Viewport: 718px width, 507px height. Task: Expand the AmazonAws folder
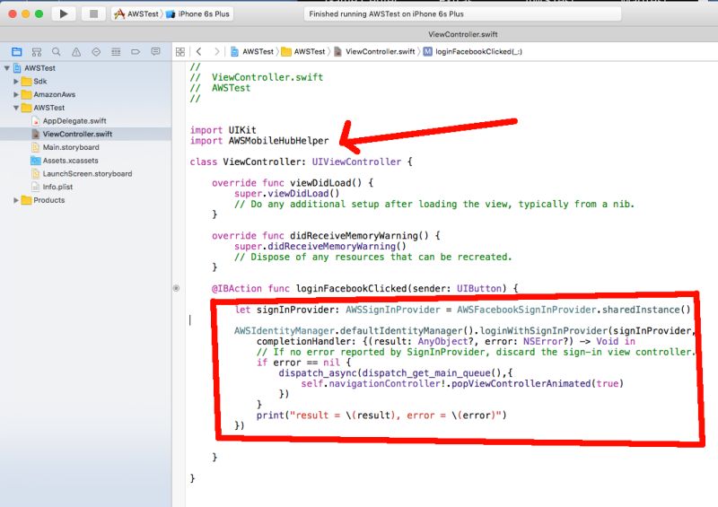[x=16, y=95]
